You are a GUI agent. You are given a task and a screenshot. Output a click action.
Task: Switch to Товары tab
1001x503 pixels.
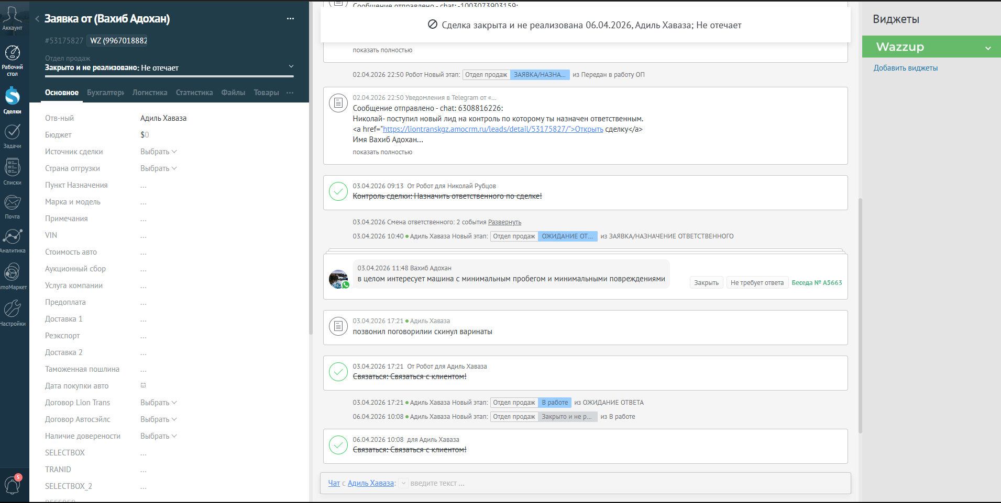click(x=266, y=93)
